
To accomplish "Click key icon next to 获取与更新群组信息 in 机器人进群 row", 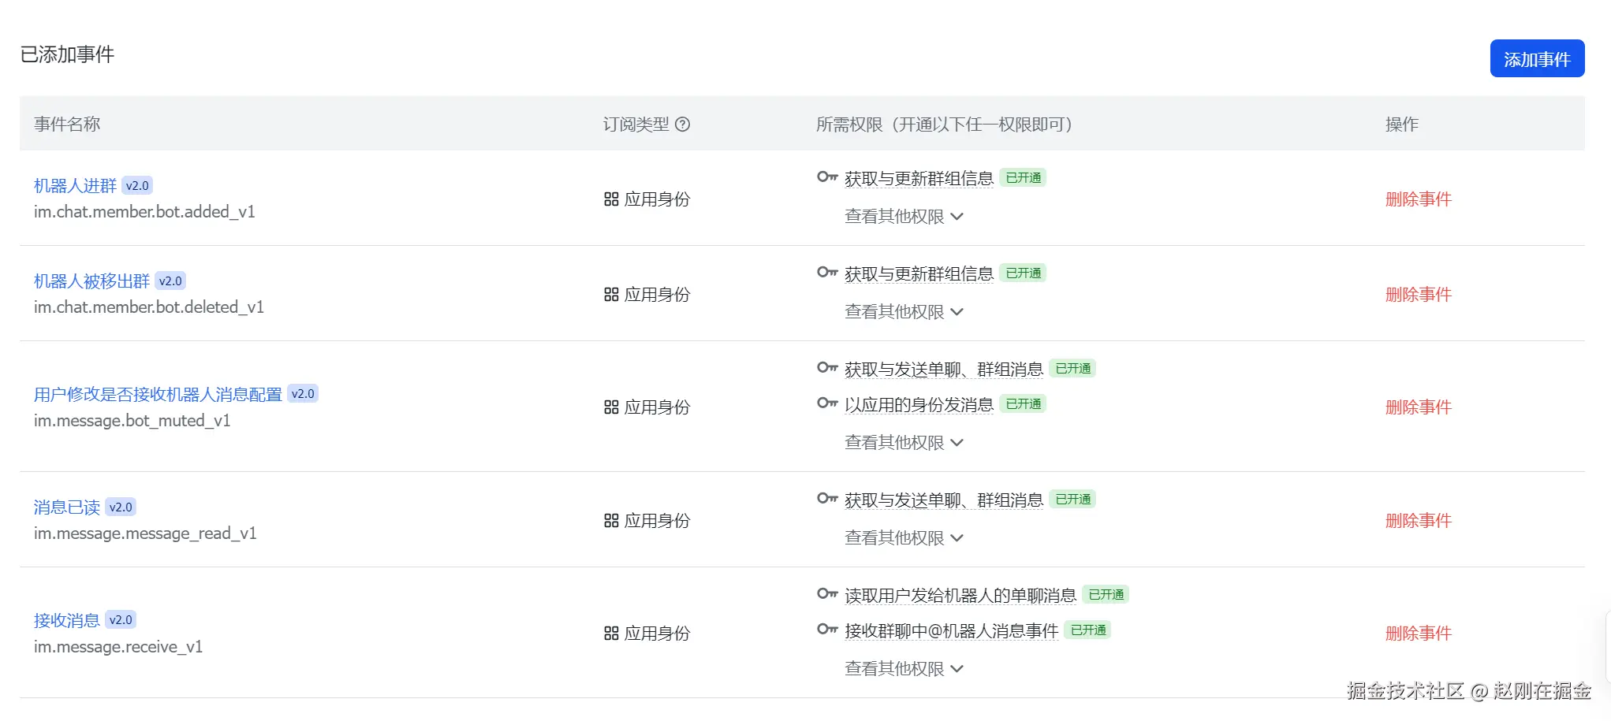I will click(x=826, y=177).
